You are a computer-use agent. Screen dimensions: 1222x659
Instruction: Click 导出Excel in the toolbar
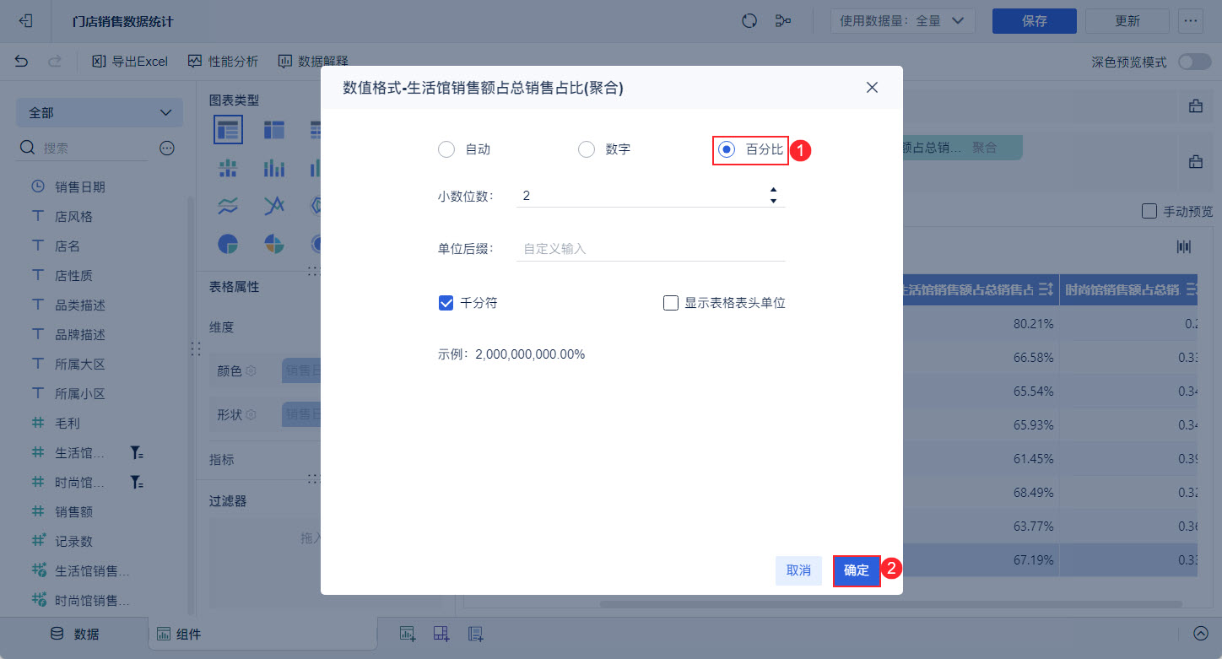click(x=130, y=61)
